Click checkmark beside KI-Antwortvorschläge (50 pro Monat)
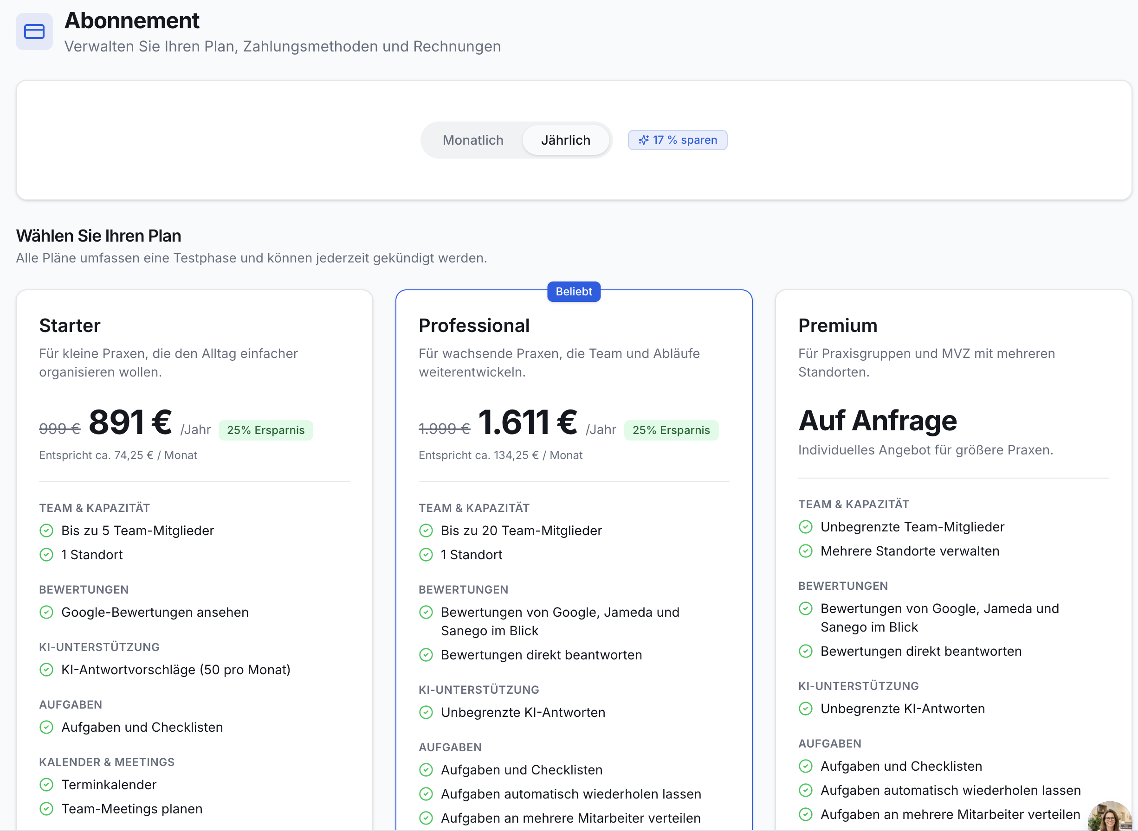 [x=46, y=670]
